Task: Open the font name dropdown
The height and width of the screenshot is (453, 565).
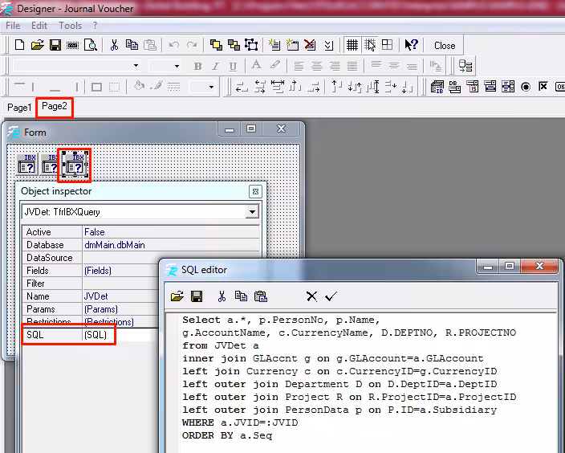Action: pyautogui.click(x=136, y=66)
